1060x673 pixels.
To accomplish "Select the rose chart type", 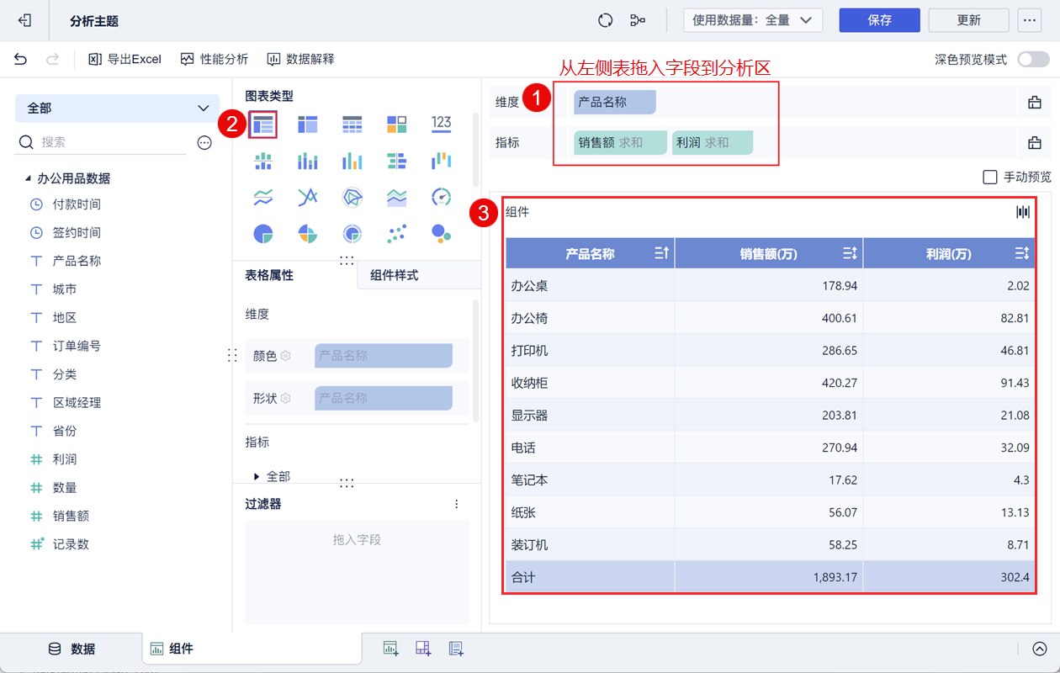I will 308,233.
